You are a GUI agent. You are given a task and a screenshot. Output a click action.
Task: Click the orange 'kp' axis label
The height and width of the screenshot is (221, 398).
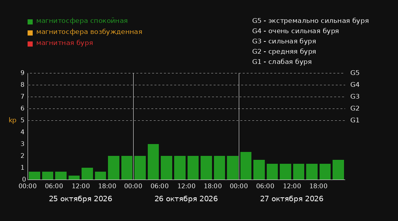[13, 120]
